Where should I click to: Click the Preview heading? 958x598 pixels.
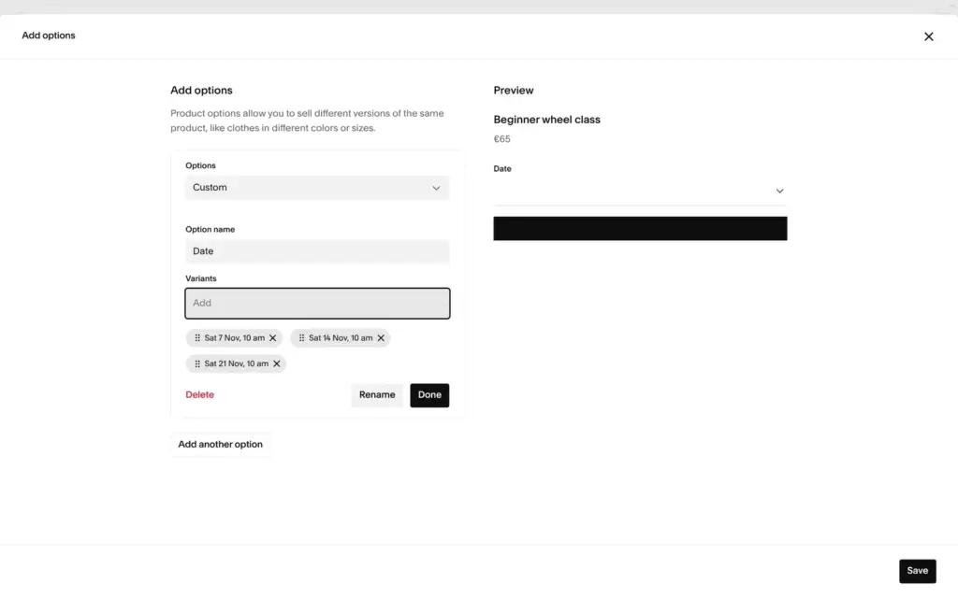point(514,91)
